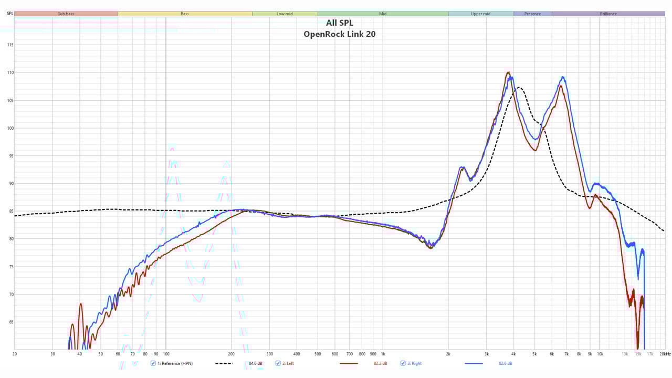Click the 82.2 dB Left value
Screen dimensions: 672x378
(x=380, y=363)
